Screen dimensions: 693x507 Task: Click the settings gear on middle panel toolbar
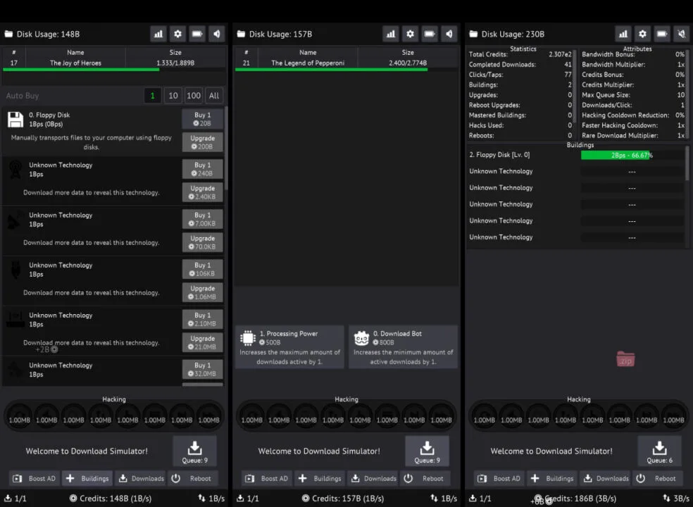click(411, 33)
